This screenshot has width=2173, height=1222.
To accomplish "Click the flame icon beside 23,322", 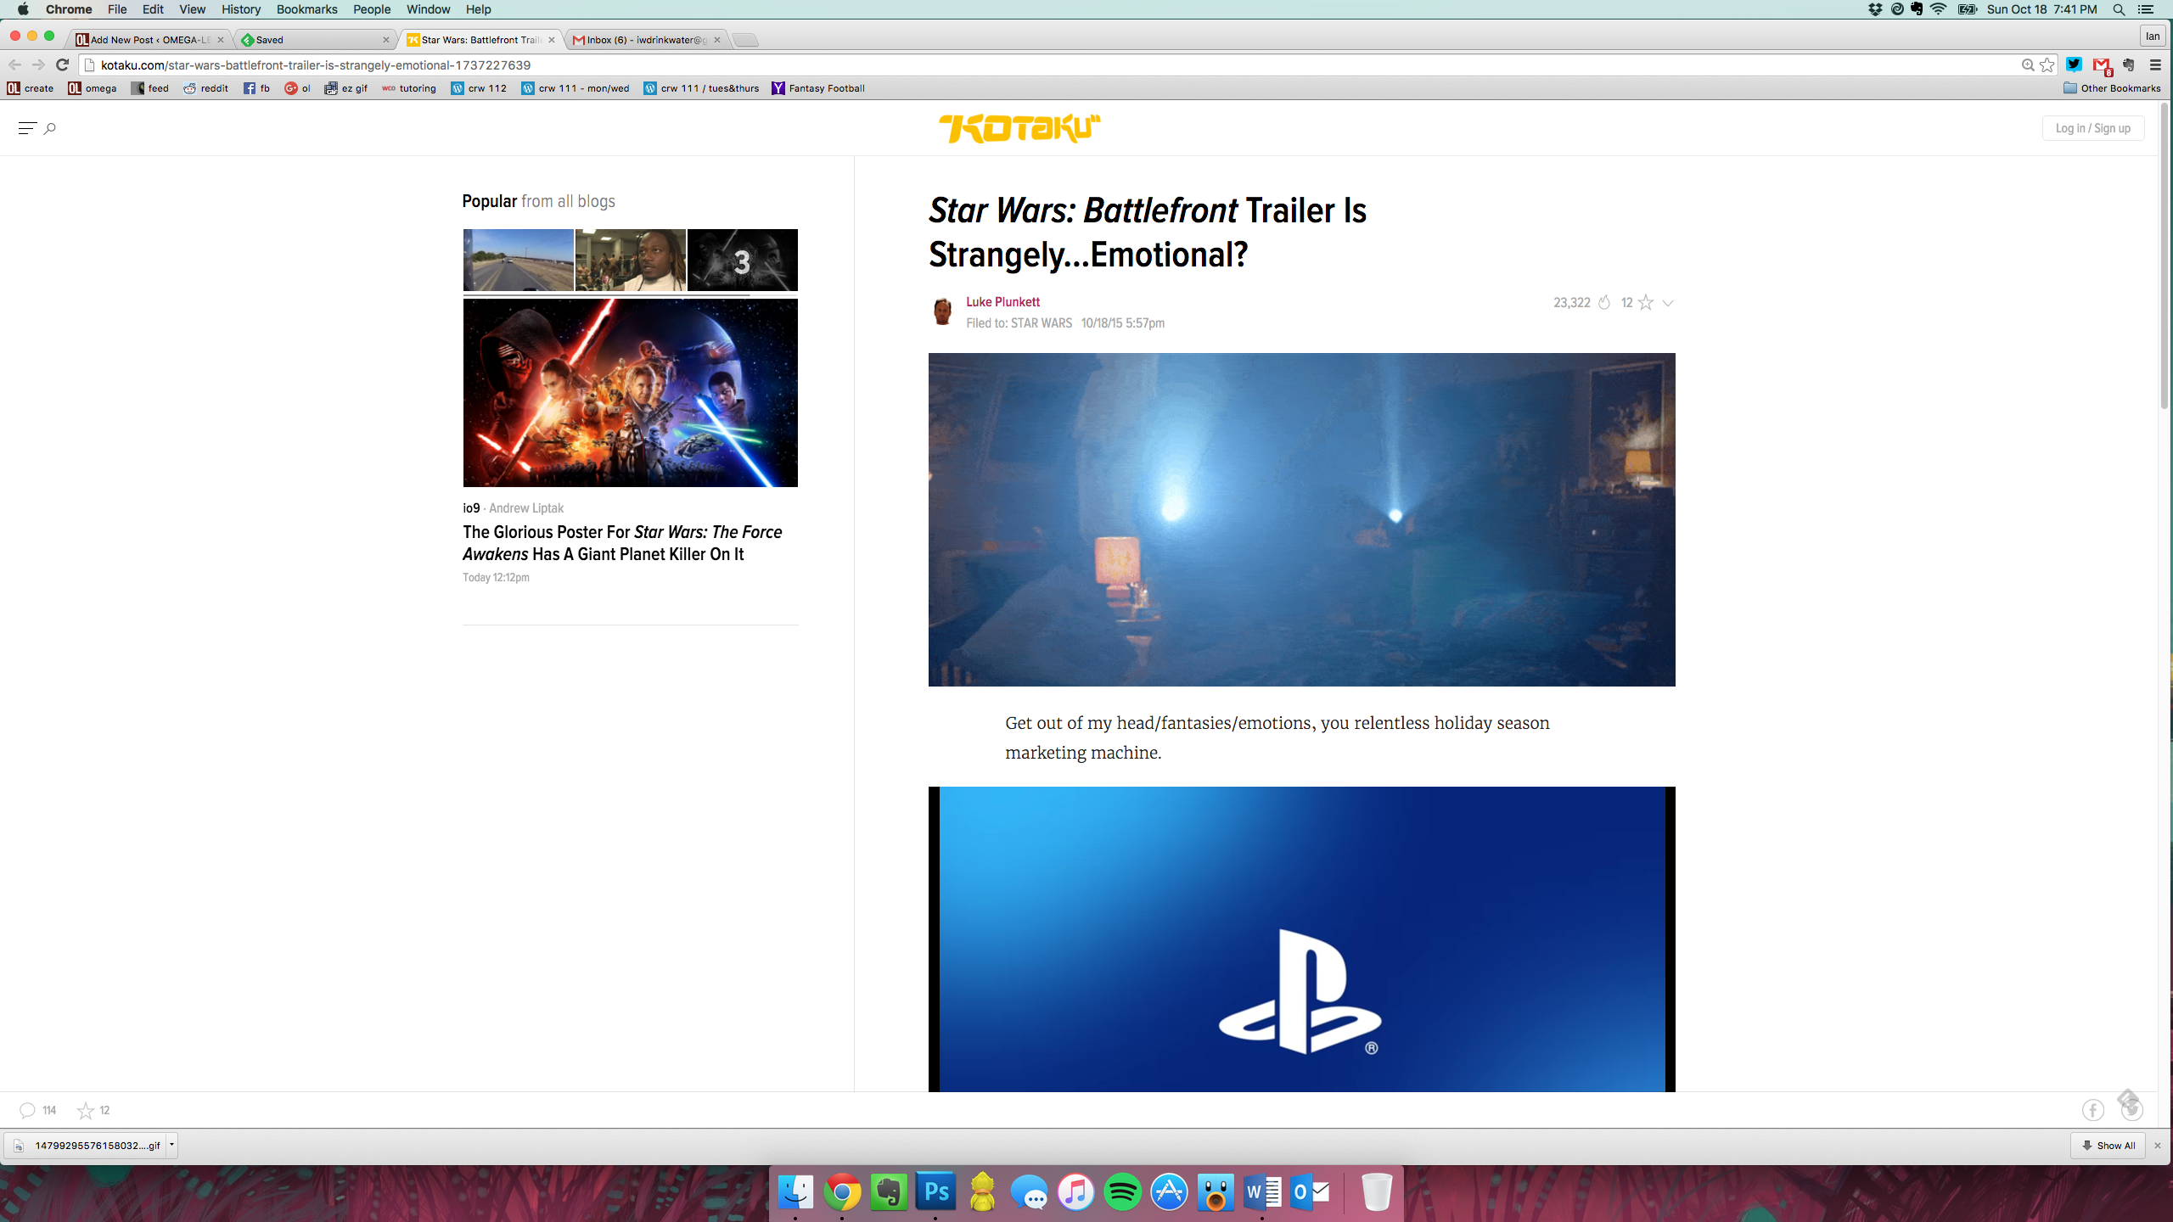I will [1604, 303].
